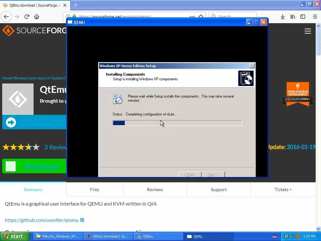Minimize the QEMU window
The width and height of the screenshot is (321, 241).
pyautogui.click(x=249, y=22)
